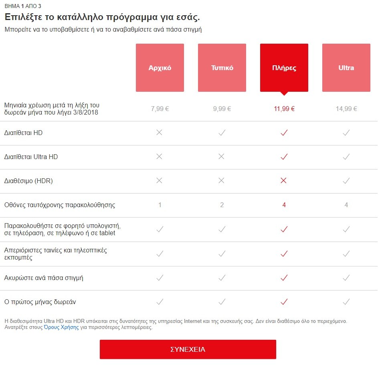
Task: Click Τυπικό's X in Διατίθεται Ultra HD row
Action: click(222, 157)
